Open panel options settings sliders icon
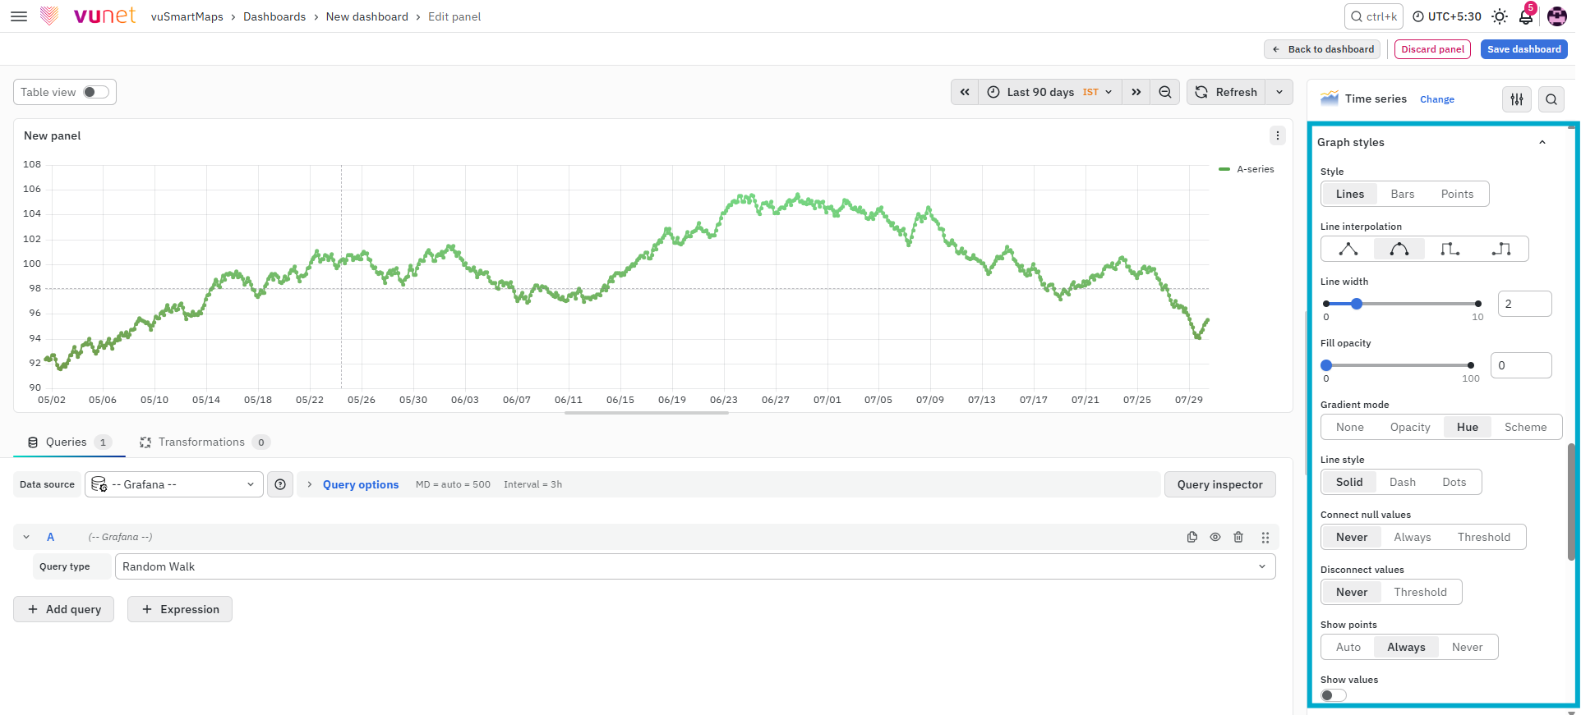The image size is (1581, 715). pos(1517,99)
